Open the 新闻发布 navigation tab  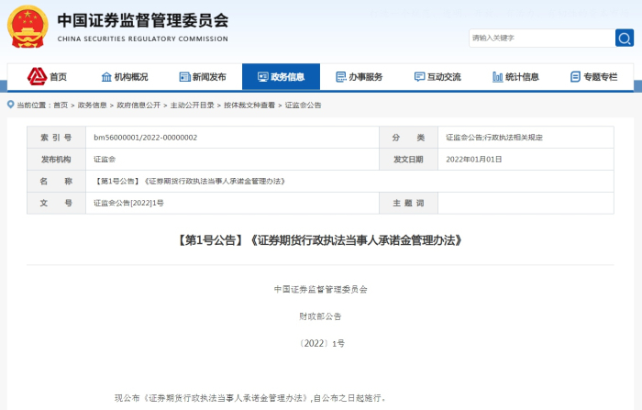[203, 77]
